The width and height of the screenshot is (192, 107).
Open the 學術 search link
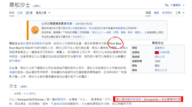tap(130, 32)
